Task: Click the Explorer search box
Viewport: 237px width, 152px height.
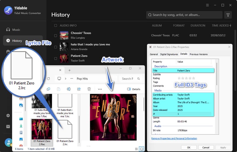Action: click(131, 79)
